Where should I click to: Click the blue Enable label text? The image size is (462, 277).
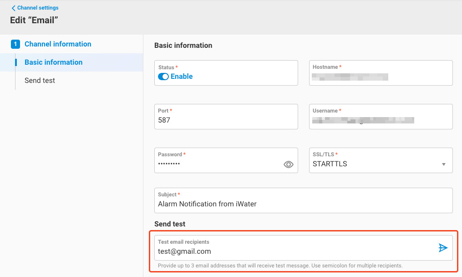pyautogui.click(x=182, y=77)
